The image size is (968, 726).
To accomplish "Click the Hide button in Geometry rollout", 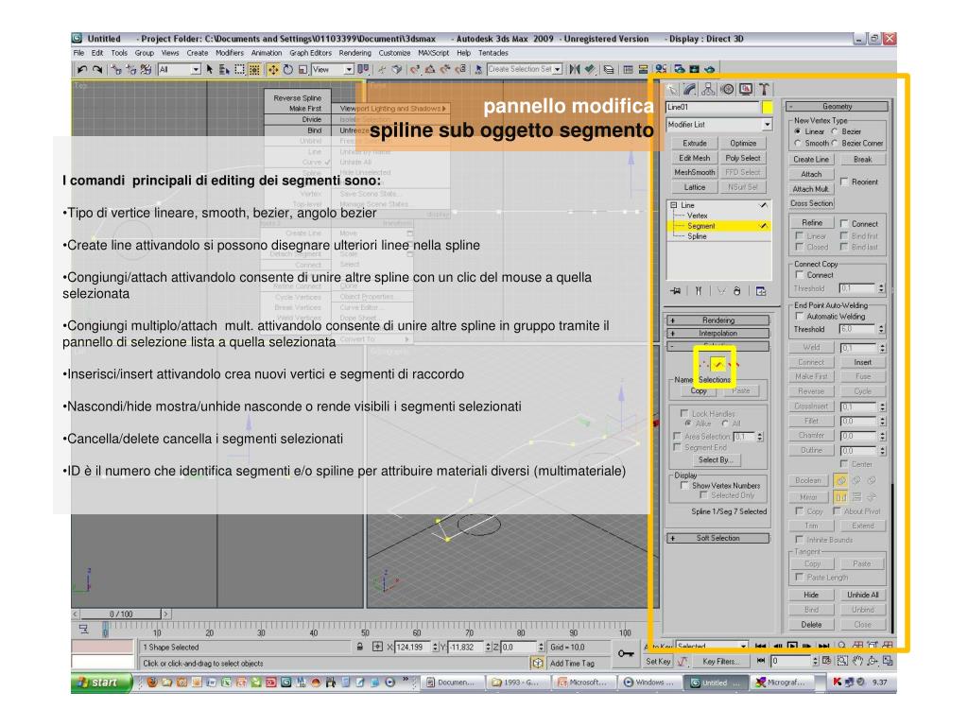I will (811, 596).
